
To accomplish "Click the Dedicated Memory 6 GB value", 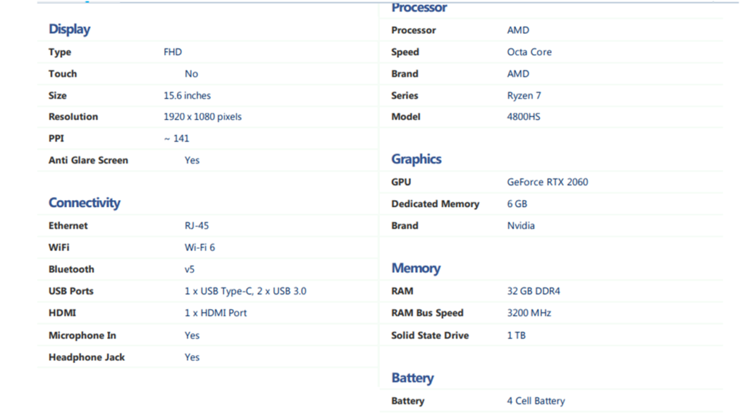I will pyautogui.click(x=517, y=204).
